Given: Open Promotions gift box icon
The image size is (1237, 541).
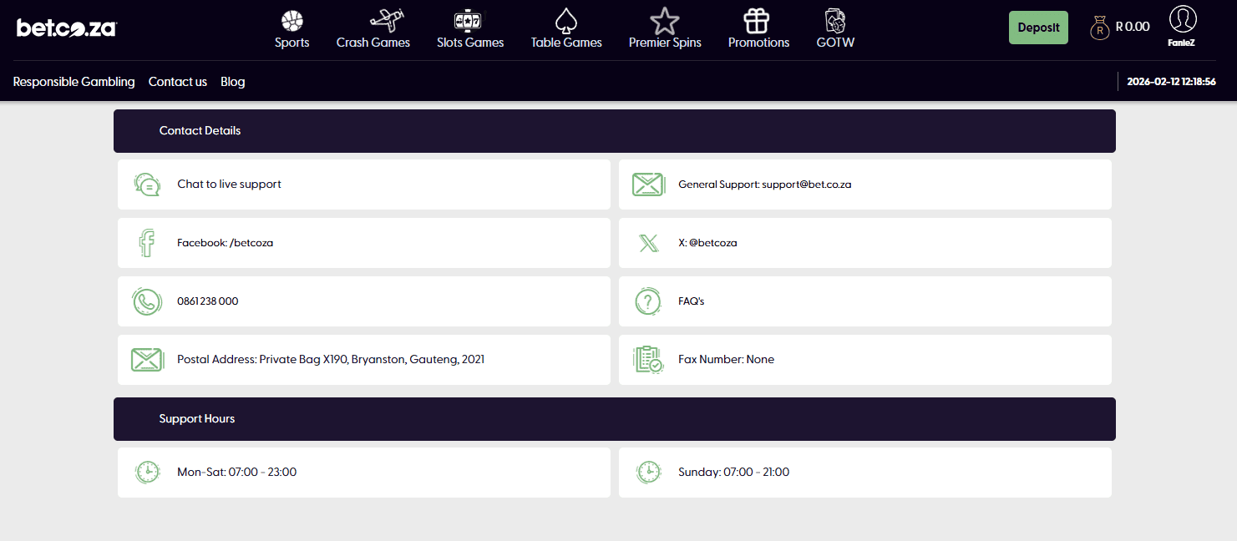Looking at the screenshot, I should 757,20.
